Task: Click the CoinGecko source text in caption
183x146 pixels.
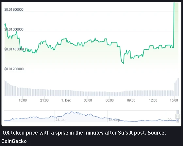Action: [x=14, y=141]
